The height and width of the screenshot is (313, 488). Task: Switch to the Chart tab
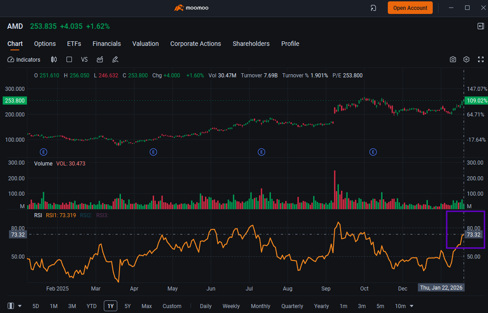click(x=15, y=44)
